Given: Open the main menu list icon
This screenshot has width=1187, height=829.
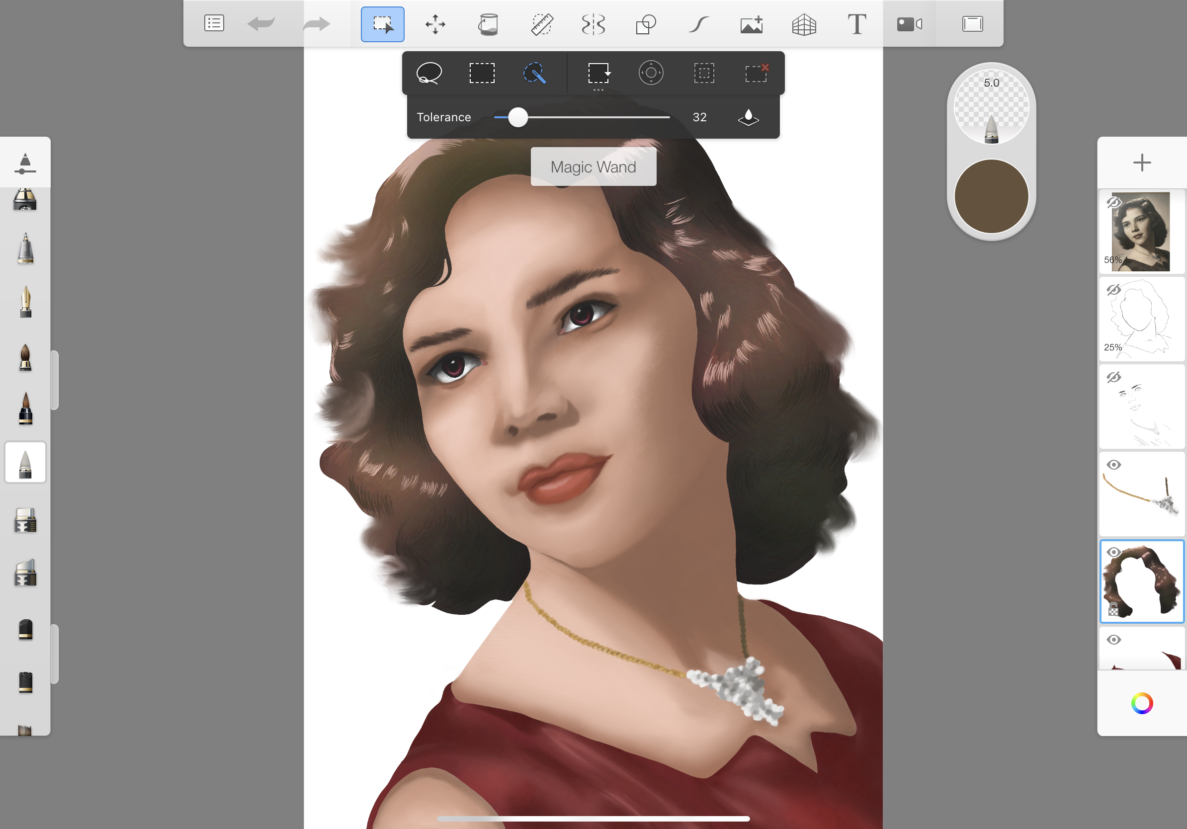Looking at the screenshot, I should [214, 24].
